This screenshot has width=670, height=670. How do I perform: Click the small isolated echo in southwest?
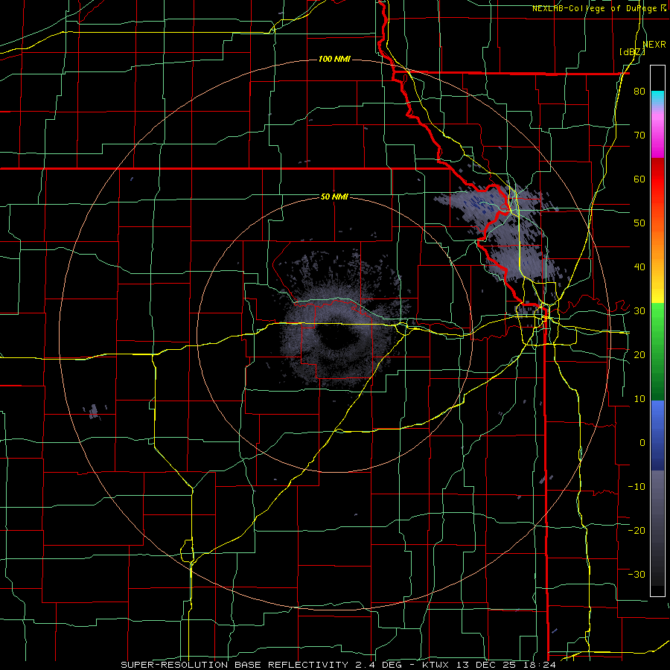(x=94, y=412)
